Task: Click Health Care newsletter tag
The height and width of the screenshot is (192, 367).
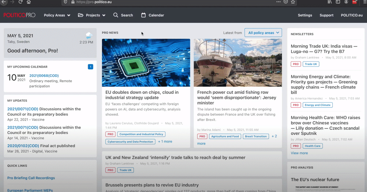Action: point(312,146)
